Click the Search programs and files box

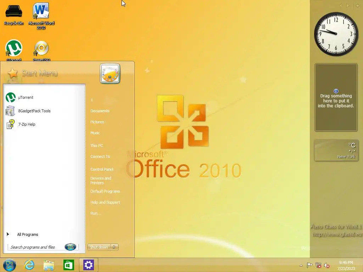pyautogui.click(x=43, y=247)
